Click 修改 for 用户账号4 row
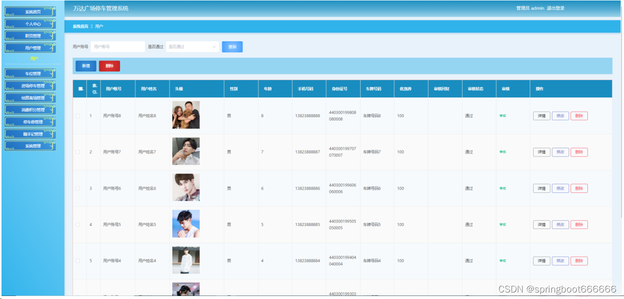Viewport: 624px width, 299px height. coord(560,261)
